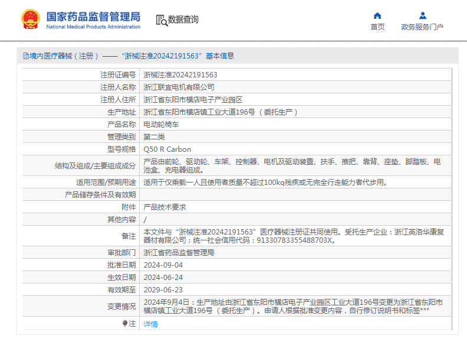This screenshot has width=467, height=342.
Task: Click the 适用范围/预期用途 label
Action: point(106,183)
